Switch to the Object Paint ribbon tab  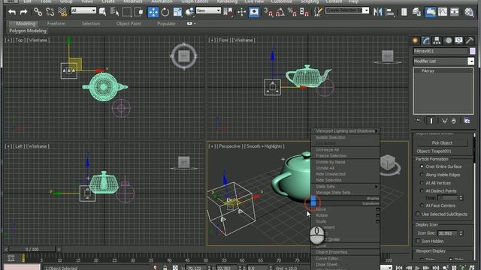[x=129, y=23]
